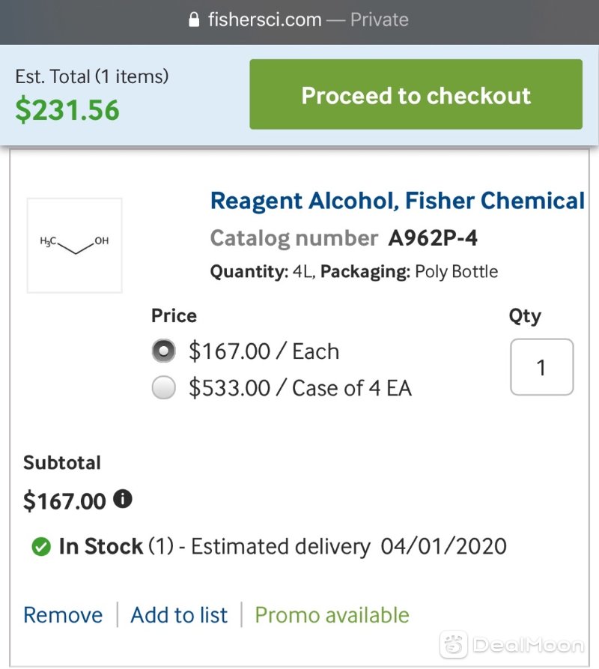The image size is (599, 669).
Task: Open the ethanol structure thumbnail
Action: 75,245
